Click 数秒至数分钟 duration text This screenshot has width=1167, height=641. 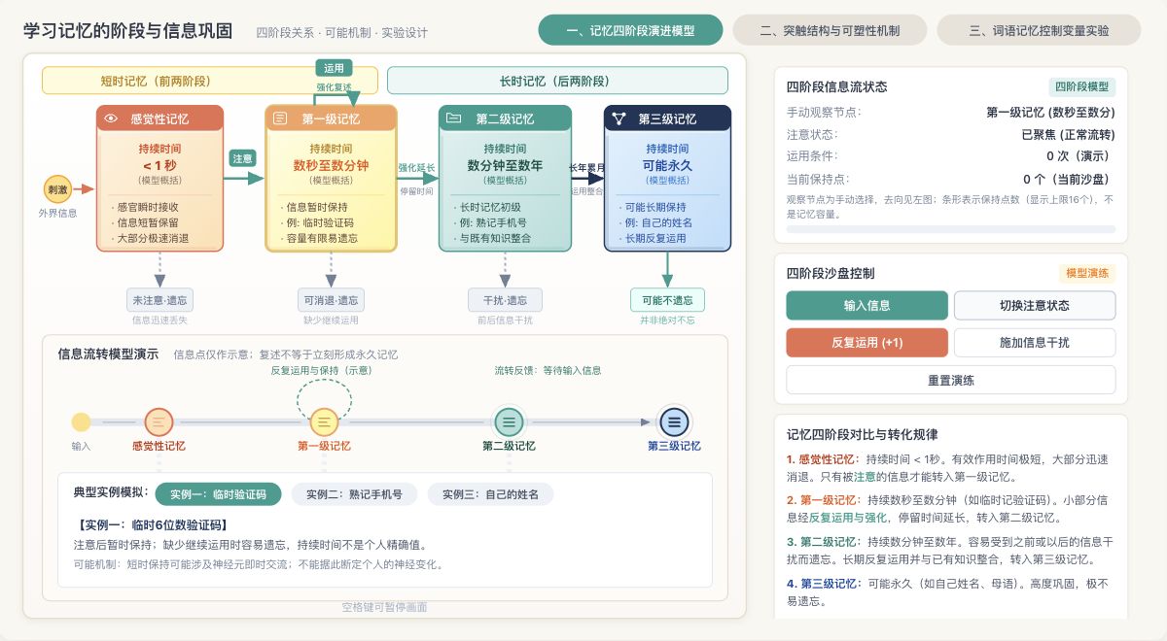[331, 165]
